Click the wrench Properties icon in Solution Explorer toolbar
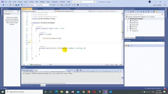This screenshot has width=168, height=94. pos(154,12)
